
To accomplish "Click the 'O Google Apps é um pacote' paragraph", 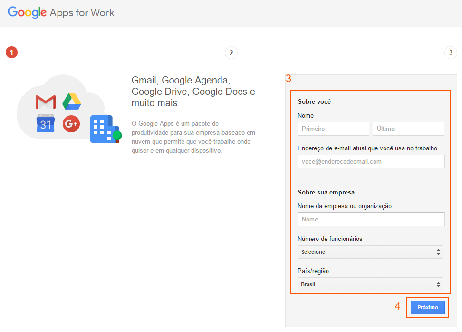I will (193, 137).
